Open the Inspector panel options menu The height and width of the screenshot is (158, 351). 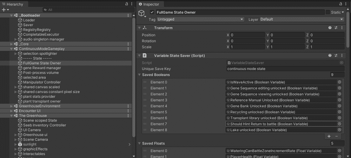[346, 4]
